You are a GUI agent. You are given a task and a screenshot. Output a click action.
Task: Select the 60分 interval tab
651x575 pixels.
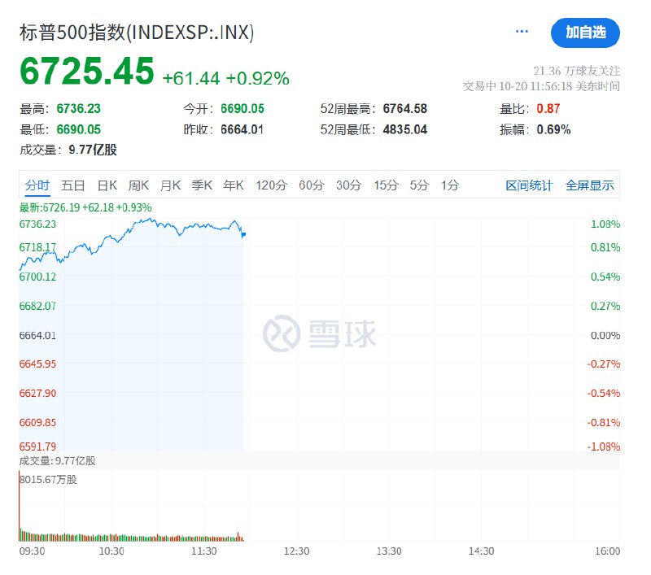[312, 185]
